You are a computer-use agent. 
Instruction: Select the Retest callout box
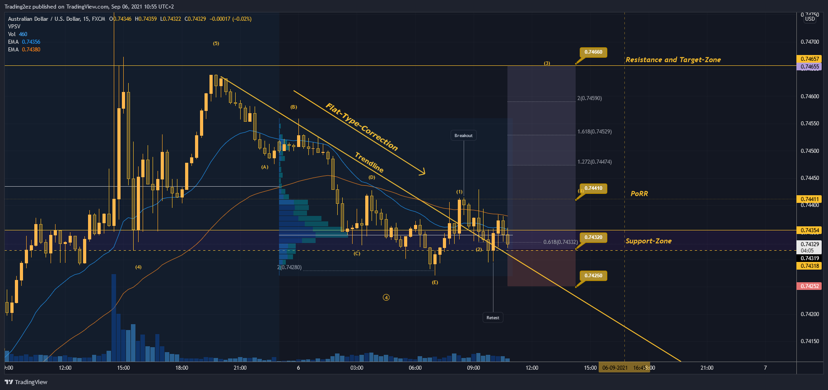493,317
